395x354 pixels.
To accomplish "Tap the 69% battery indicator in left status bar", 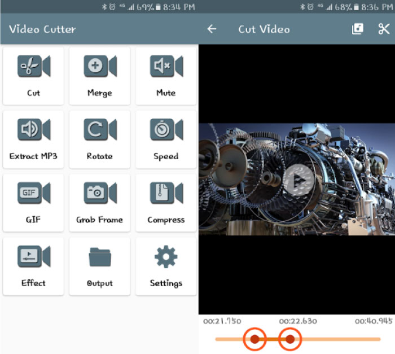I will (148, 7).
